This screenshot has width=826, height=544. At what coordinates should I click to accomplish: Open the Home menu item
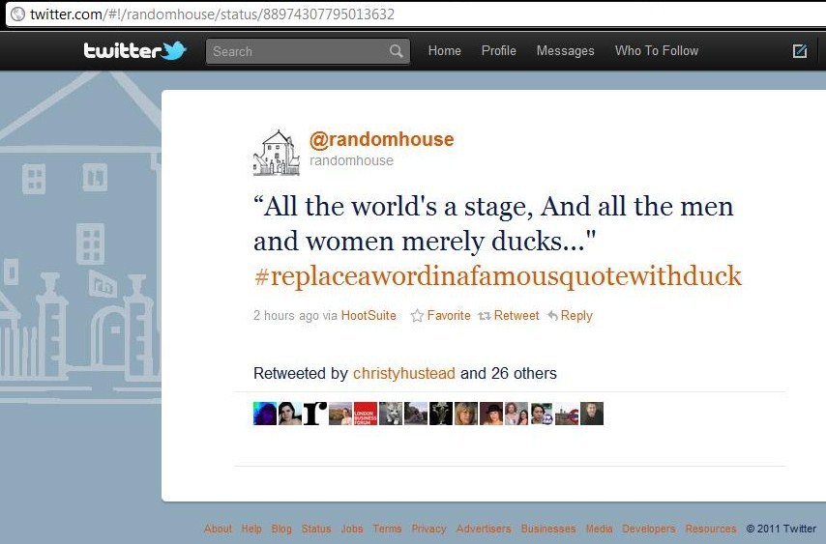pos(445,50)
